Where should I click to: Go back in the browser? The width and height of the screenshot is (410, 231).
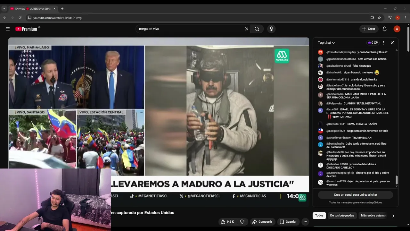4,18
